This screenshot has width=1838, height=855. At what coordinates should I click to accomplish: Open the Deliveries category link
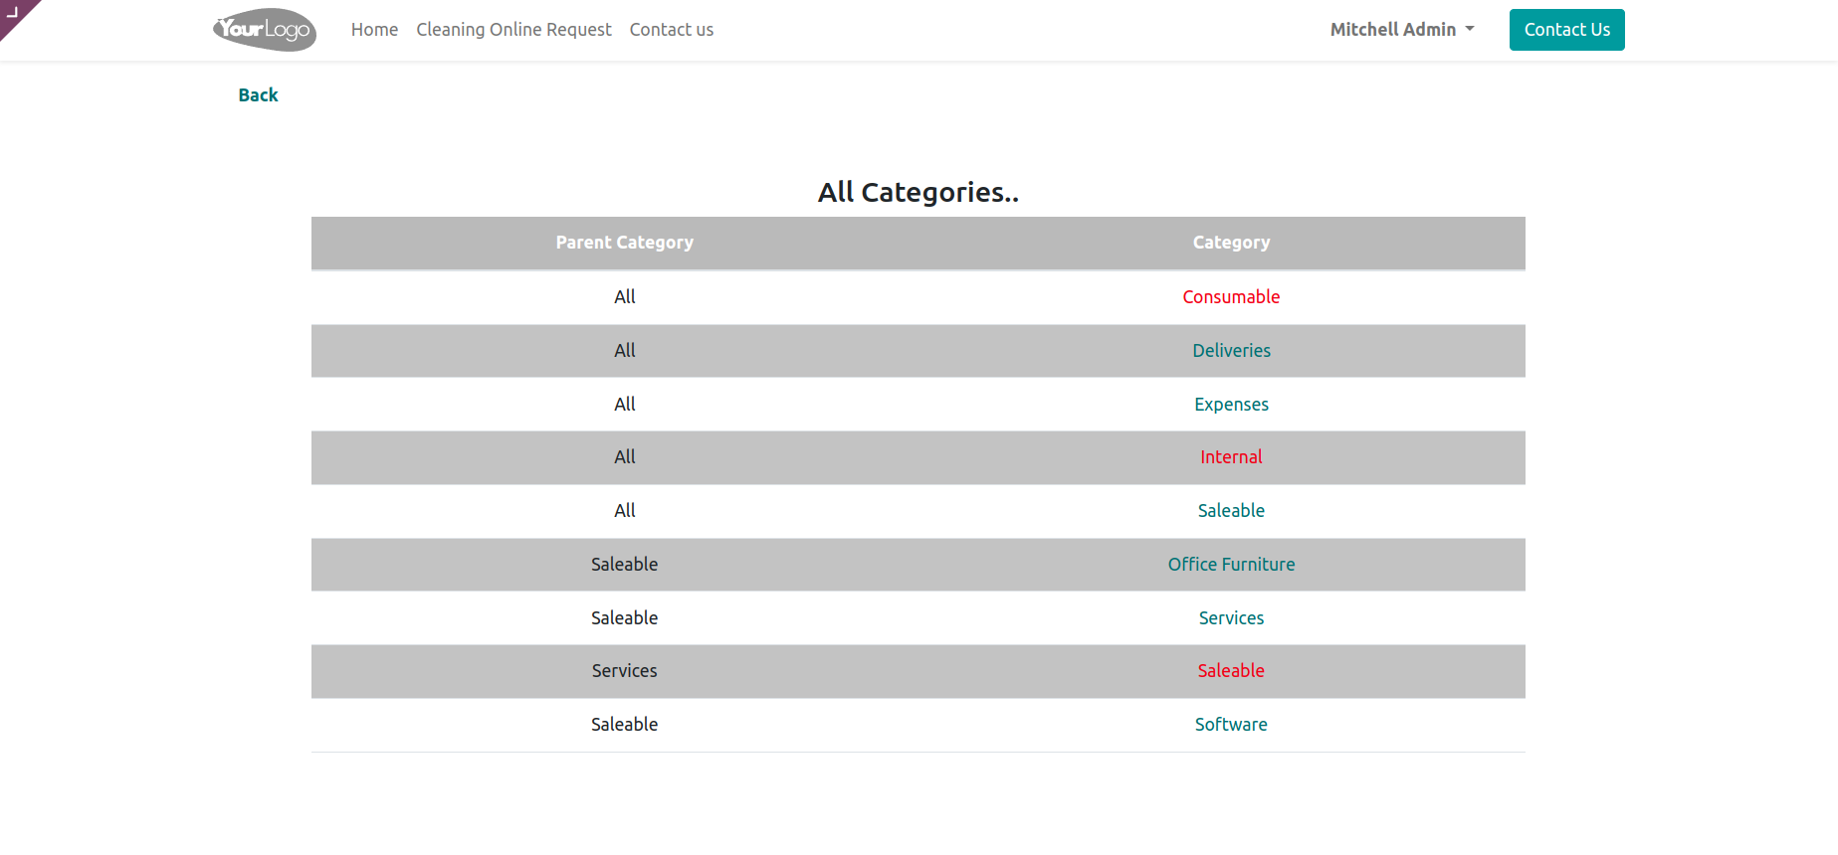coord(1231,351)
